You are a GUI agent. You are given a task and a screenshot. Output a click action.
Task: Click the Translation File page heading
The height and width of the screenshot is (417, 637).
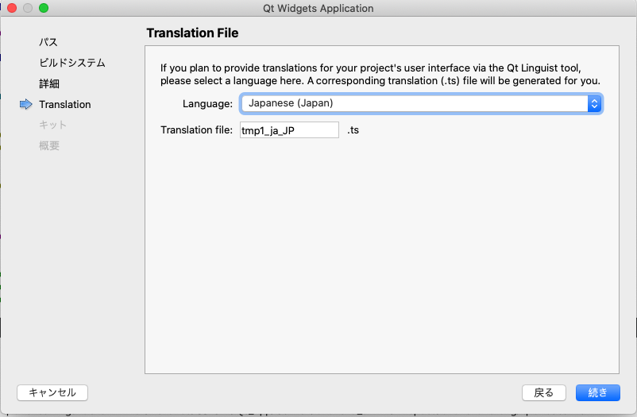coord(192,33)
